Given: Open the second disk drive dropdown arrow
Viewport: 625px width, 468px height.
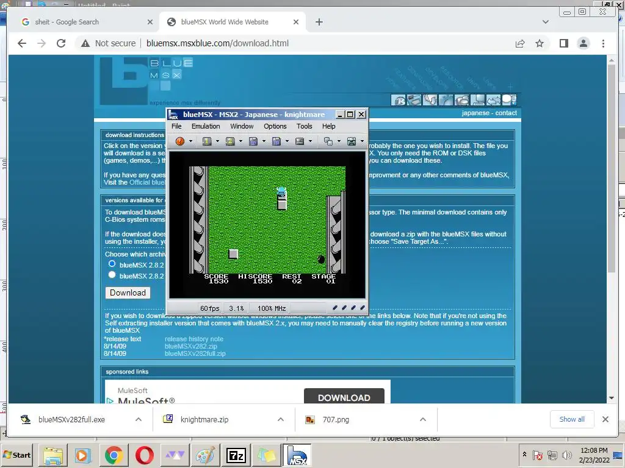Looking at the screenshot, I should pyautogui.click(x=287, y=141).
